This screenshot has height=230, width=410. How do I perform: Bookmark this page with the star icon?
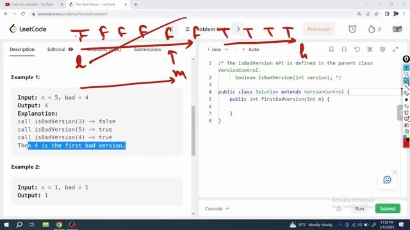(x=376, y=14)
